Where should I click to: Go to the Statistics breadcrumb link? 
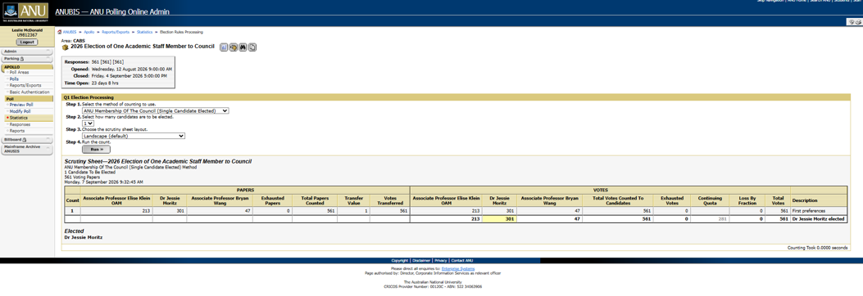pos(145,33)
